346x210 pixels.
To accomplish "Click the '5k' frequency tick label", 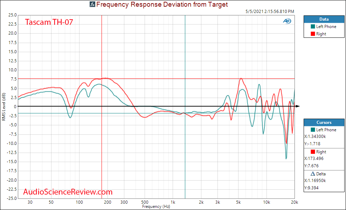I will click(x=238, y=202).
